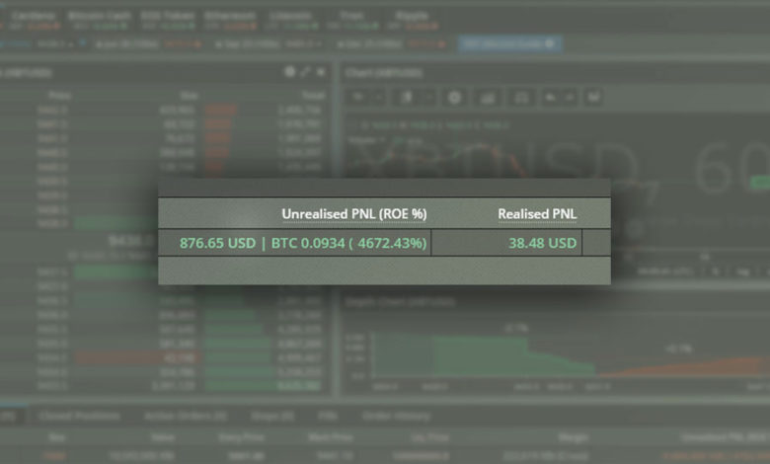Image resolution: width=770 pixels, height=464 pixels.
Task: Click the undo arrow in chart toolbar
Action: [x=551, y=97]
